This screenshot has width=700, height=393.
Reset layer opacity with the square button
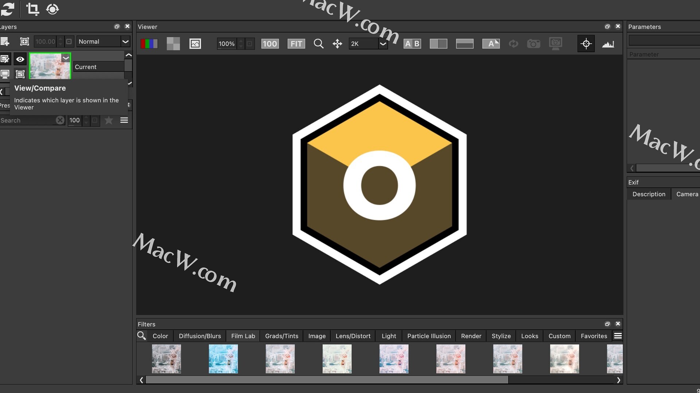(69, 41)
